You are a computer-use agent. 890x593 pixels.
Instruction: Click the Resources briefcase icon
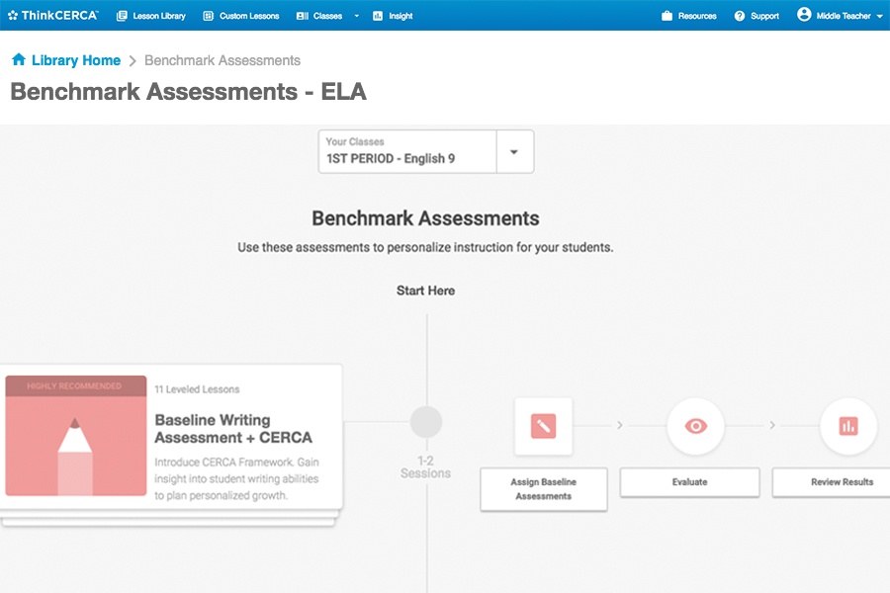(667, 16)
